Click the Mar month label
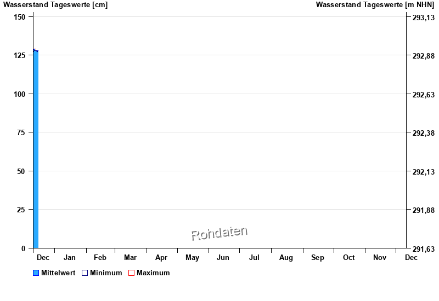 130,257
